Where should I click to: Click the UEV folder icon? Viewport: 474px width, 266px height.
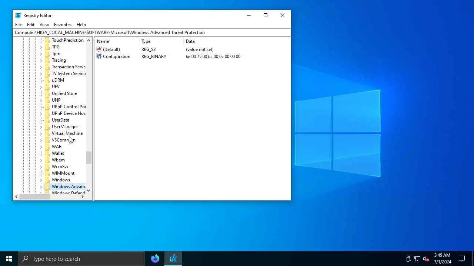pos(47,87)
